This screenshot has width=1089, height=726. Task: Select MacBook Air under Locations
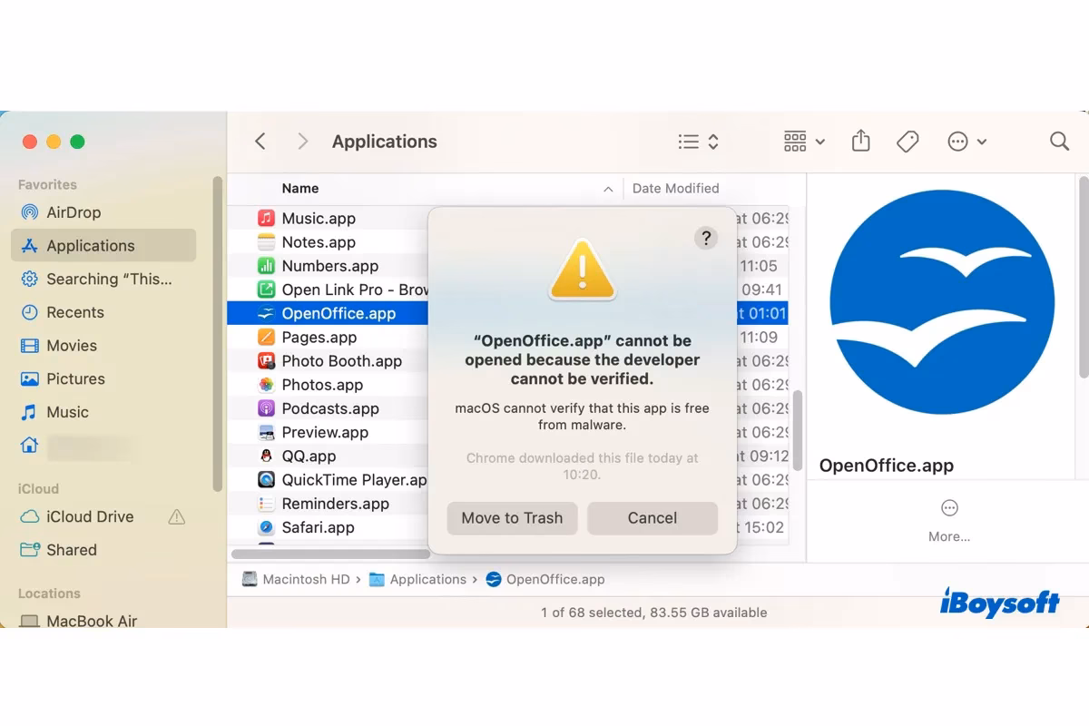coord(103,622)
